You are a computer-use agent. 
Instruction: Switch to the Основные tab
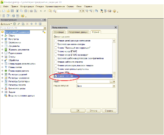click(x=59, y=32)
